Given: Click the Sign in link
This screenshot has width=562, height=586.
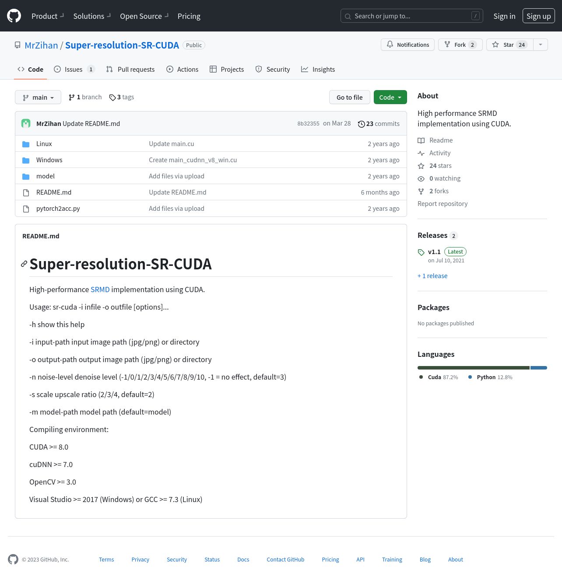Looking at the screenshot, I should (x=504, y=16).
